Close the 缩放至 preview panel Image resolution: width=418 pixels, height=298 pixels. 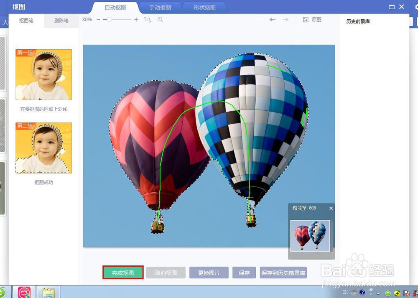click(x=331, y=208)
